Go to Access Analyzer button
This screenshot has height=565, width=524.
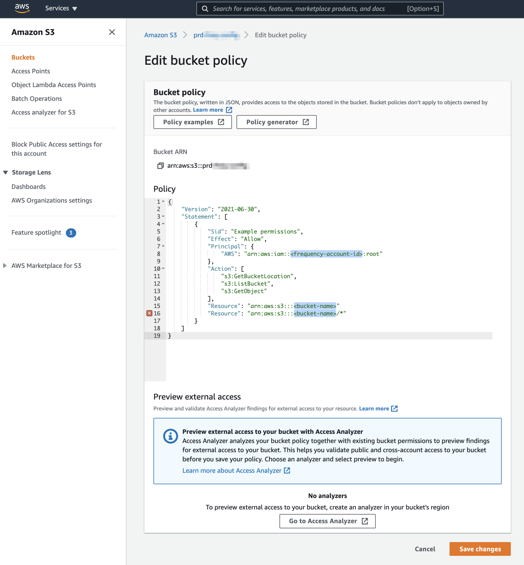pos(327,521)
